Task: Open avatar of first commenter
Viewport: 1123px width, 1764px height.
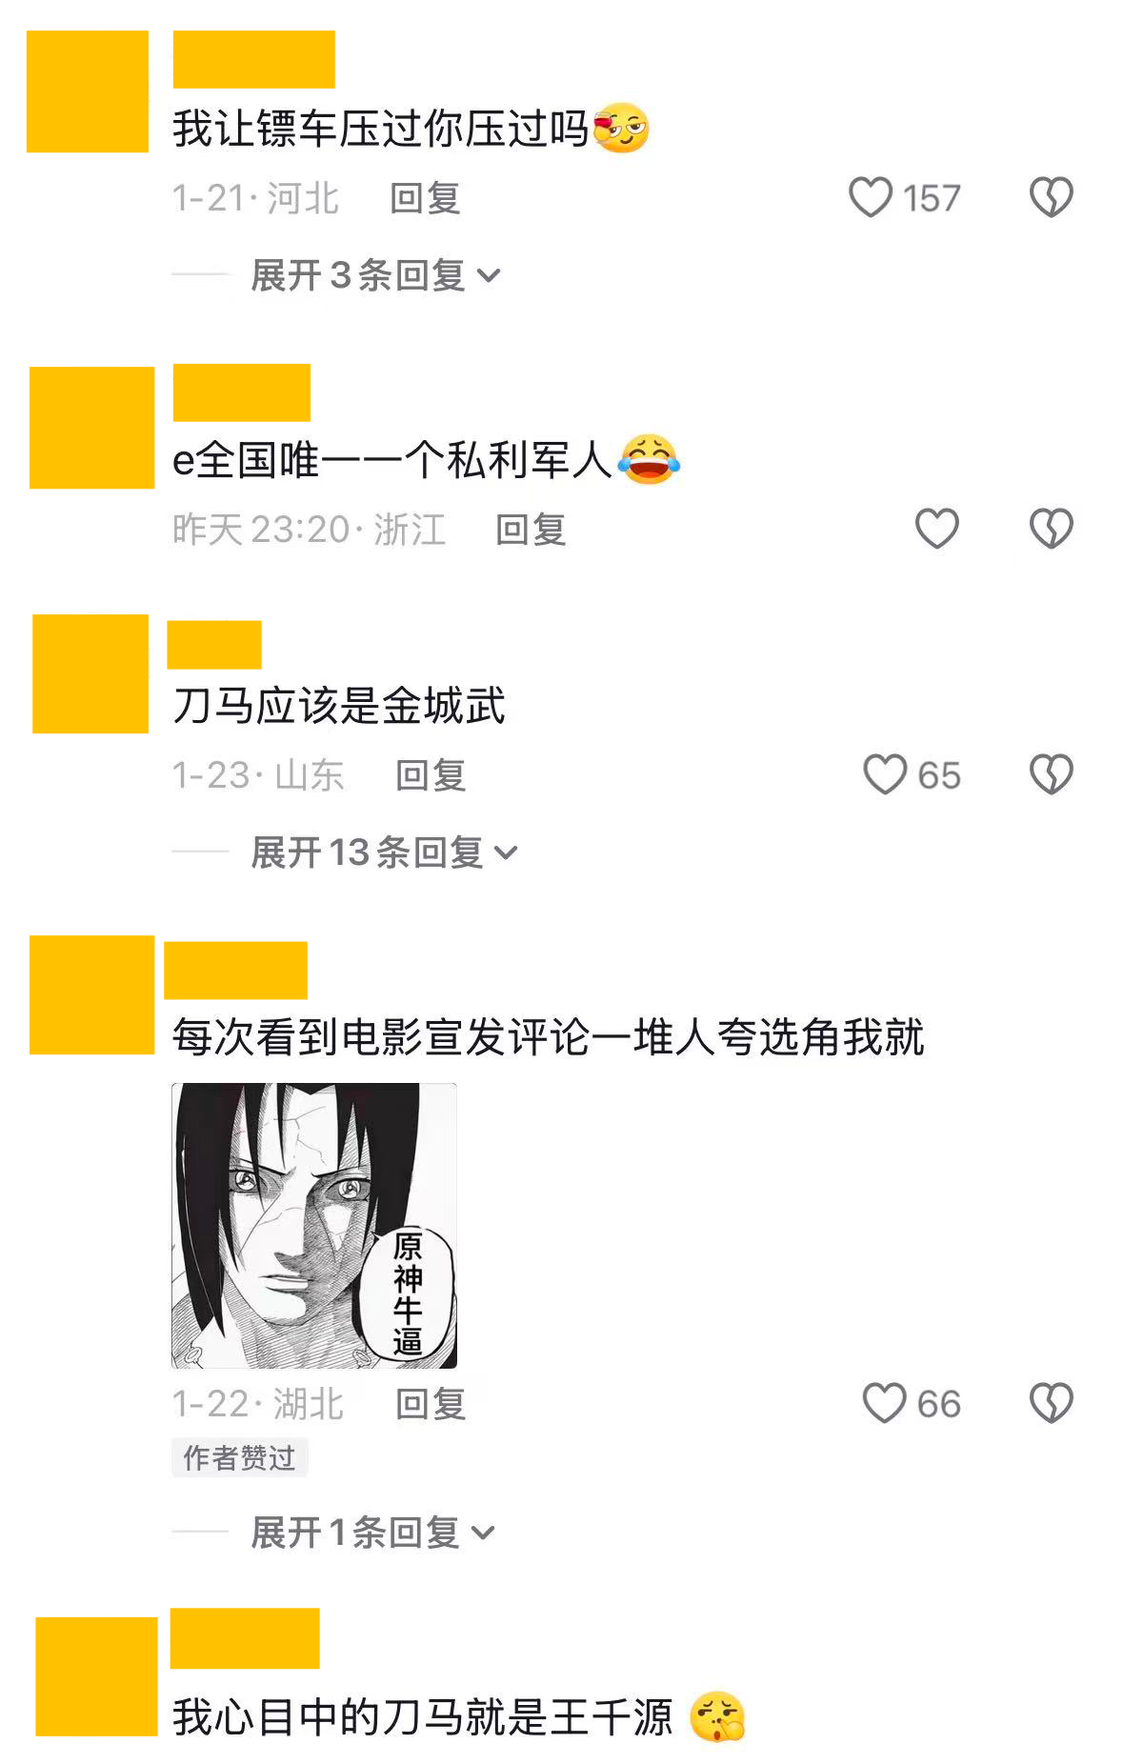Action: (x=88, y=91)
